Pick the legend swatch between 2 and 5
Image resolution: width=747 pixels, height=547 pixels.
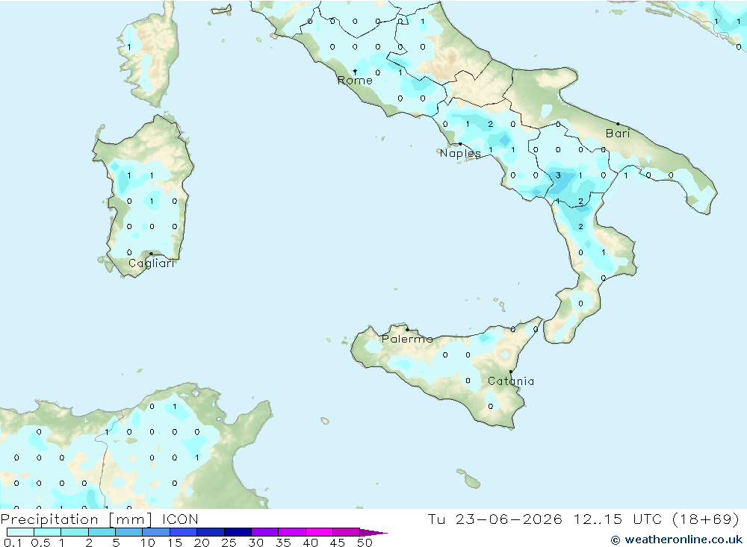pos(102,532)
